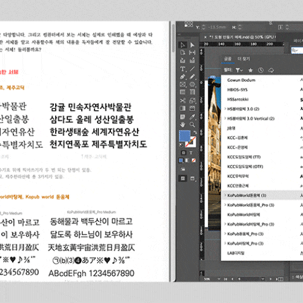Expand the KoPub바탕체_Pro (3) family
Image resolution: width=303 pixels, height=303 pixels.
tap(225, 243)
